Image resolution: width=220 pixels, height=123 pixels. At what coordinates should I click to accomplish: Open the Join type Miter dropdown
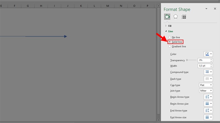206,91
